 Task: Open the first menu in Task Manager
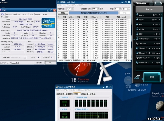59,90
